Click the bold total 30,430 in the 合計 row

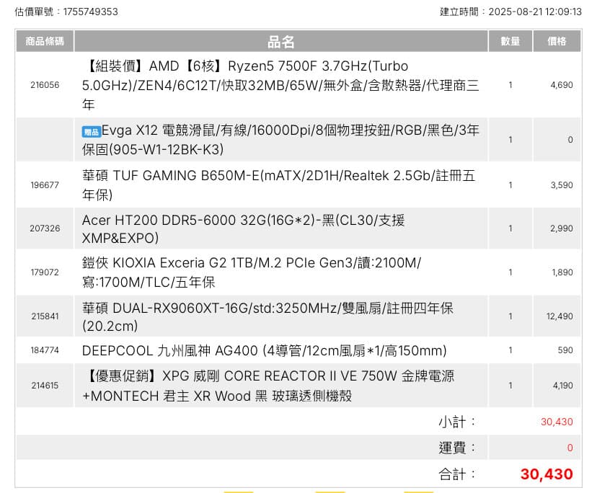tap(547, 474)
